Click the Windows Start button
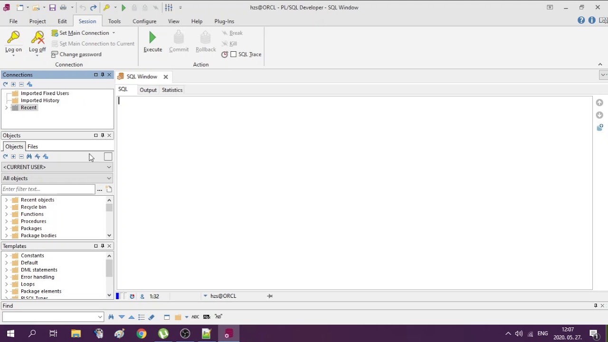Viewport: 608px width, 342px height. coord(10,334)
